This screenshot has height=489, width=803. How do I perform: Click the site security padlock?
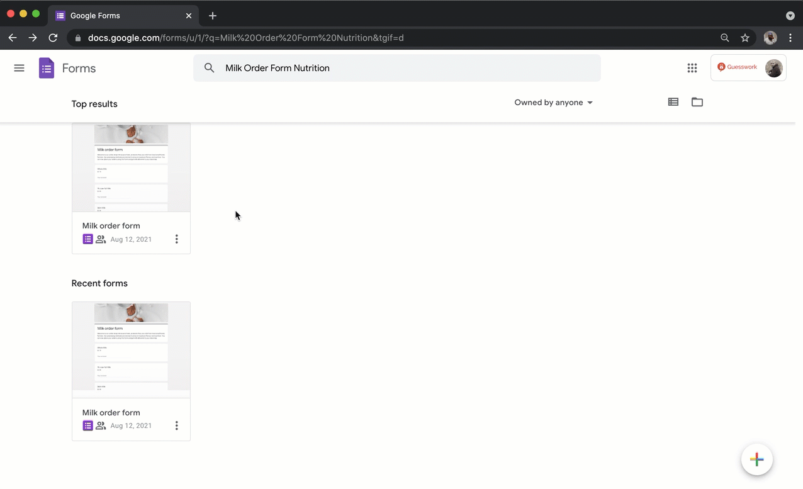click(x=77, y=38)
